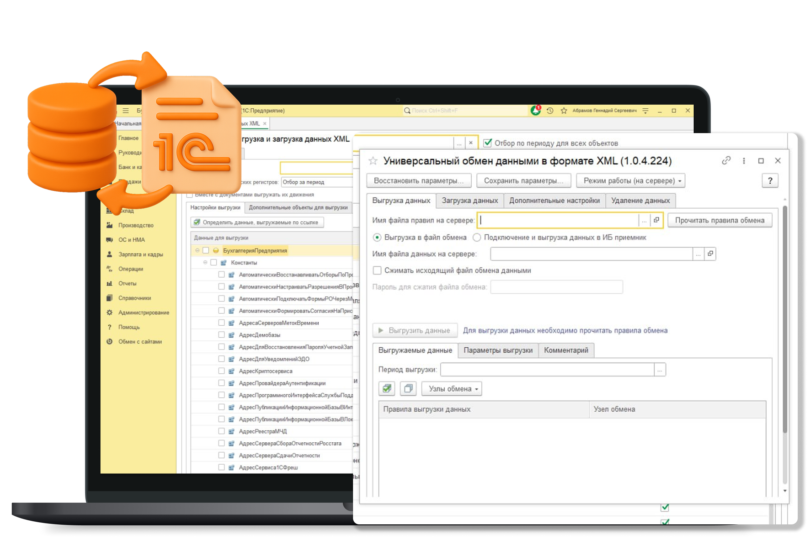
Task: Check АдресДемобазы checkbox
Action: click(221, 335)
